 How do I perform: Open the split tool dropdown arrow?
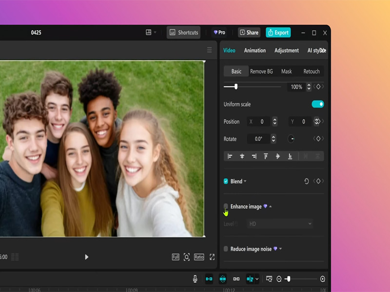pos(257,278)
